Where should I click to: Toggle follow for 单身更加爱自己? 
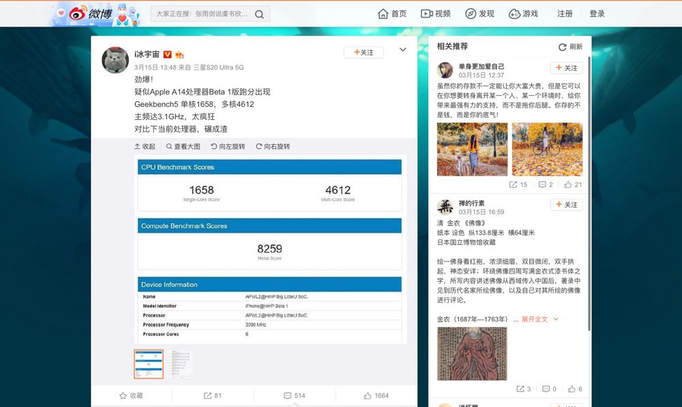(x=567, y=69)
